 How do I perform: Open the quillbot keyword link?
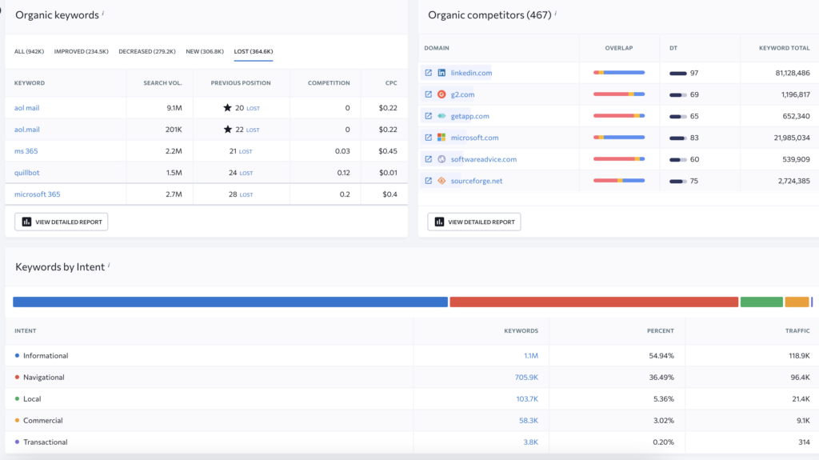(x=26, y=173)
